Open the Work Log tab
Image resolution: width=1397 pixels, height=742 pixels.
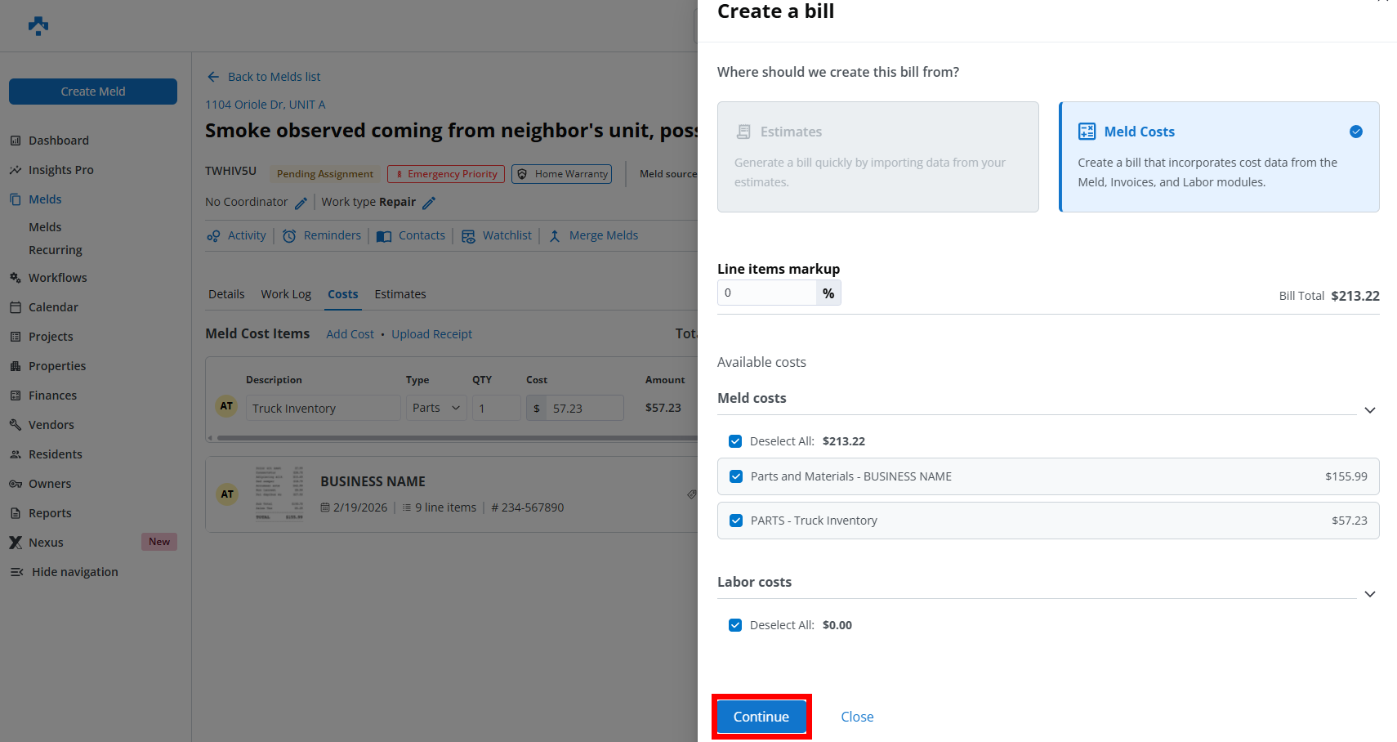(x=286, y=294)
